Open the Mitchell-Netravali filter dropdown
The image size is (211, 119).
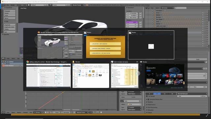click(192, 94)
